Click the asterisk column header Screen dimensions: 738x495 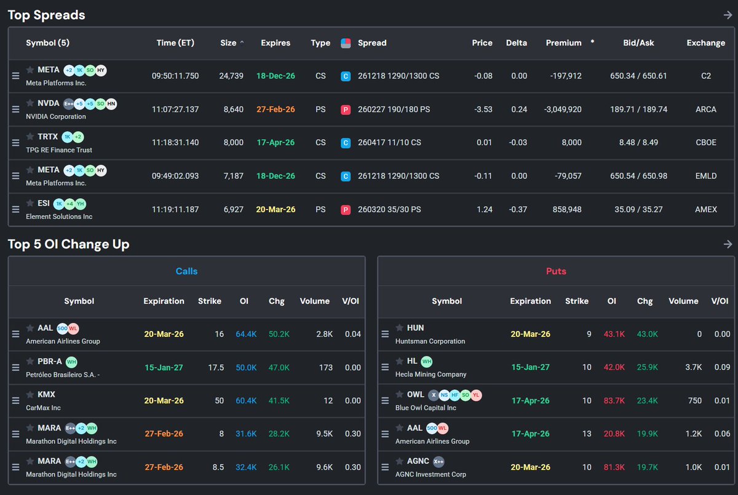point(592,42)
